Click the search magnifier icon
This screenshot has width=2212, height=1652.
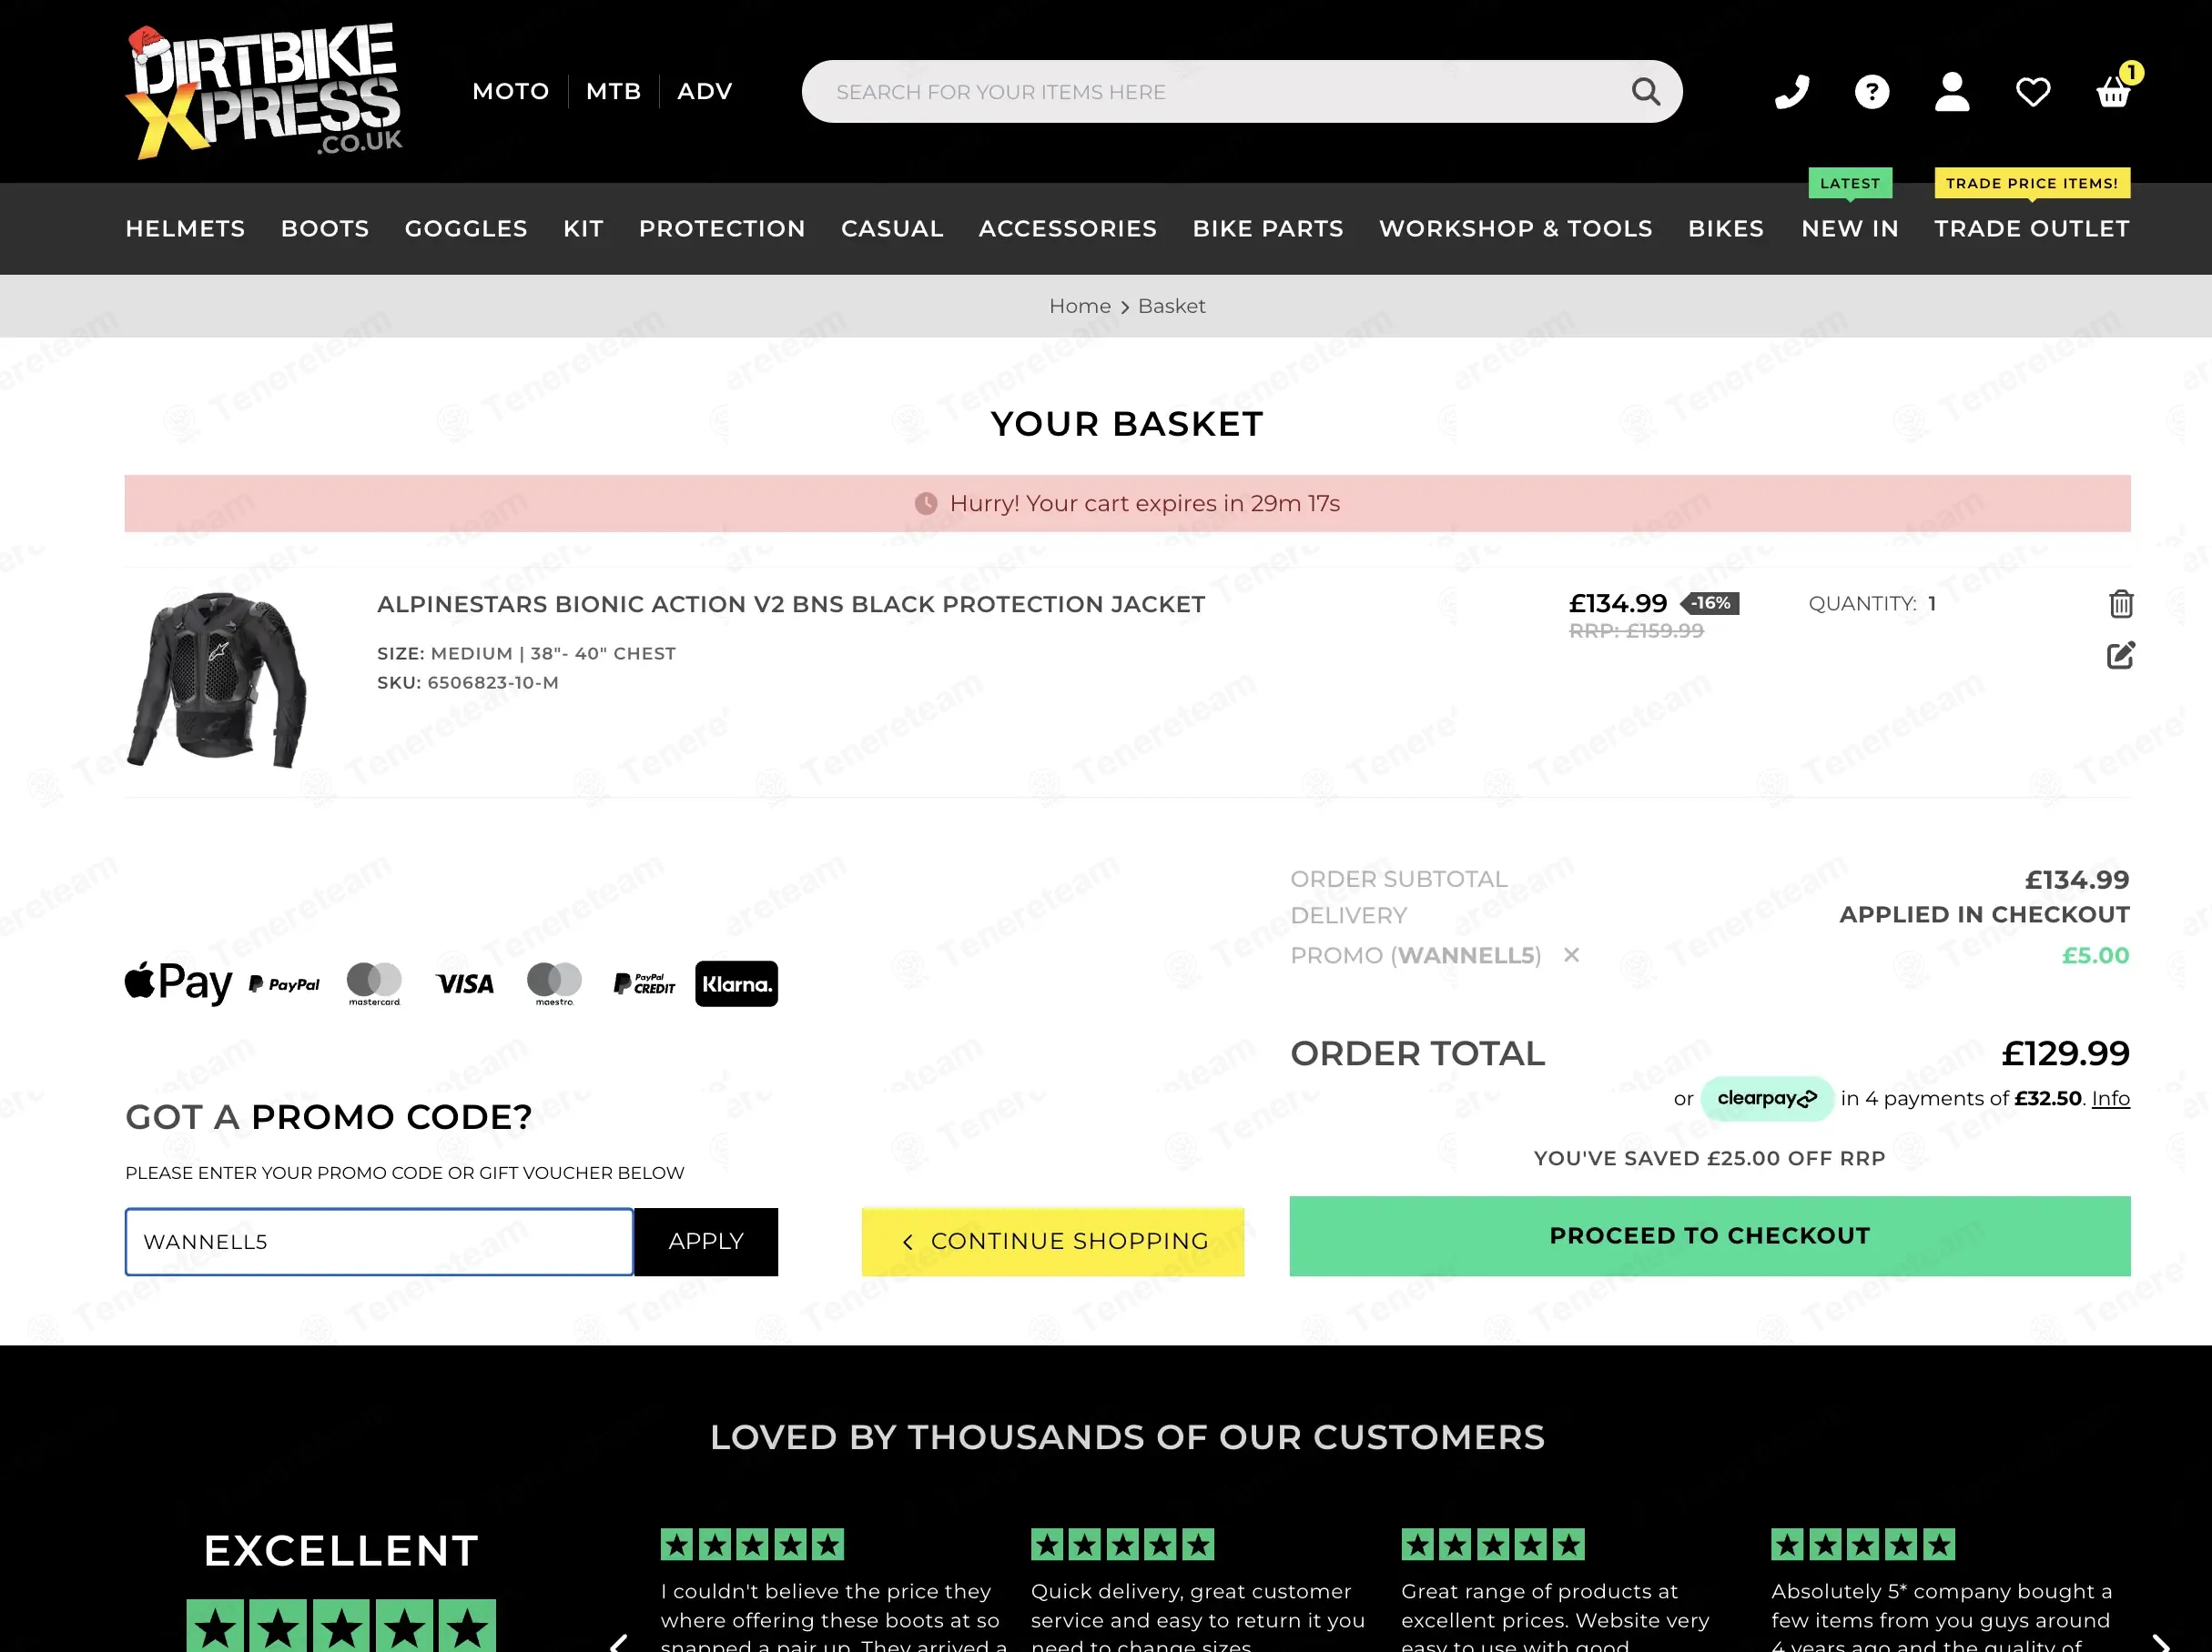tap(1645, 91)
